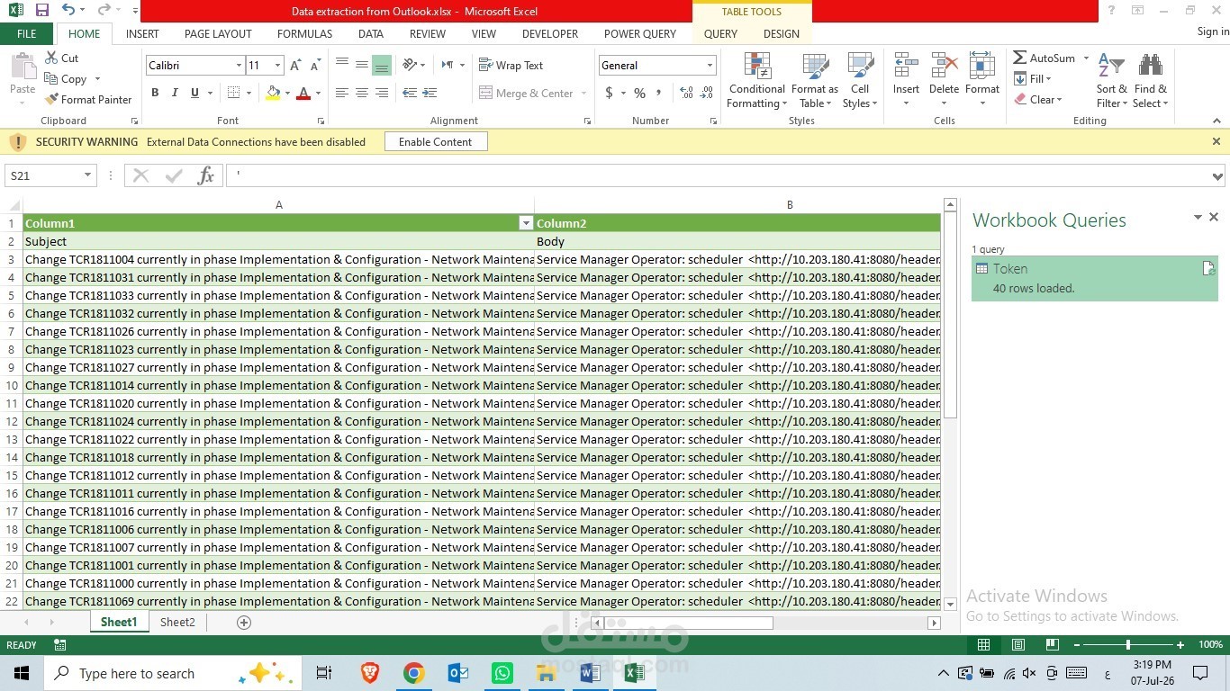
Task: Decrease decimal places
Action: coord(706,93)
